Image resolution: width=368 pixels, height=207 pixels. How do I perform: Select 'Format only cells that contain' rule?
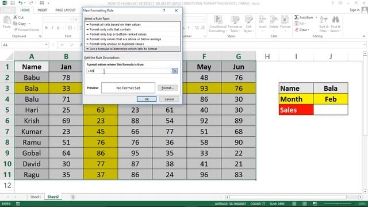tap(132, 29)
